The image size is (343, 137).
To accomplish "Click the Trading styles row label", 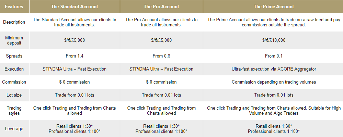I will coord(14,111).
